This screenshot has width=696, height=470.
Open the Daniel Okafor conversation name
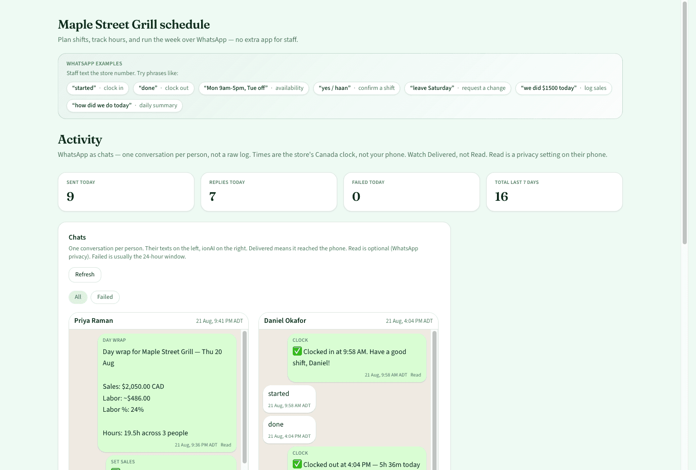pos(285,321)
